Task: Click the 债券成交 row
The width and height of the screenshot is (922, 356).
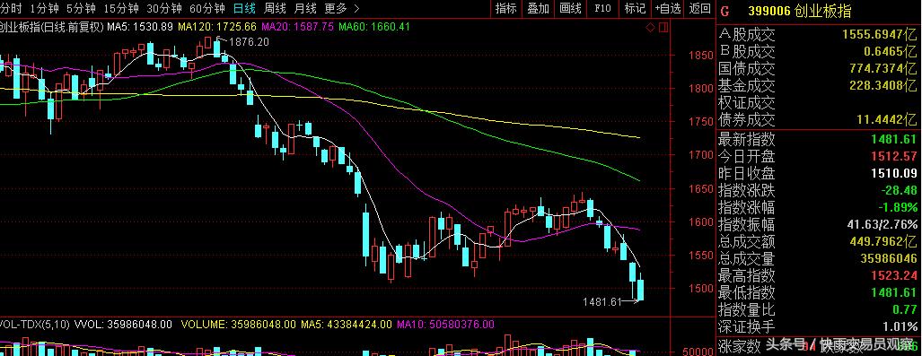Action: [818, 120]
